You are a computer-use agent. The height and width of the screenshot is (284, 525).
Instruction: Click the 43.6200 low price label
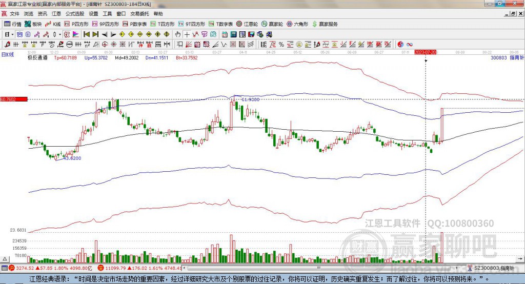pos(72,158)
